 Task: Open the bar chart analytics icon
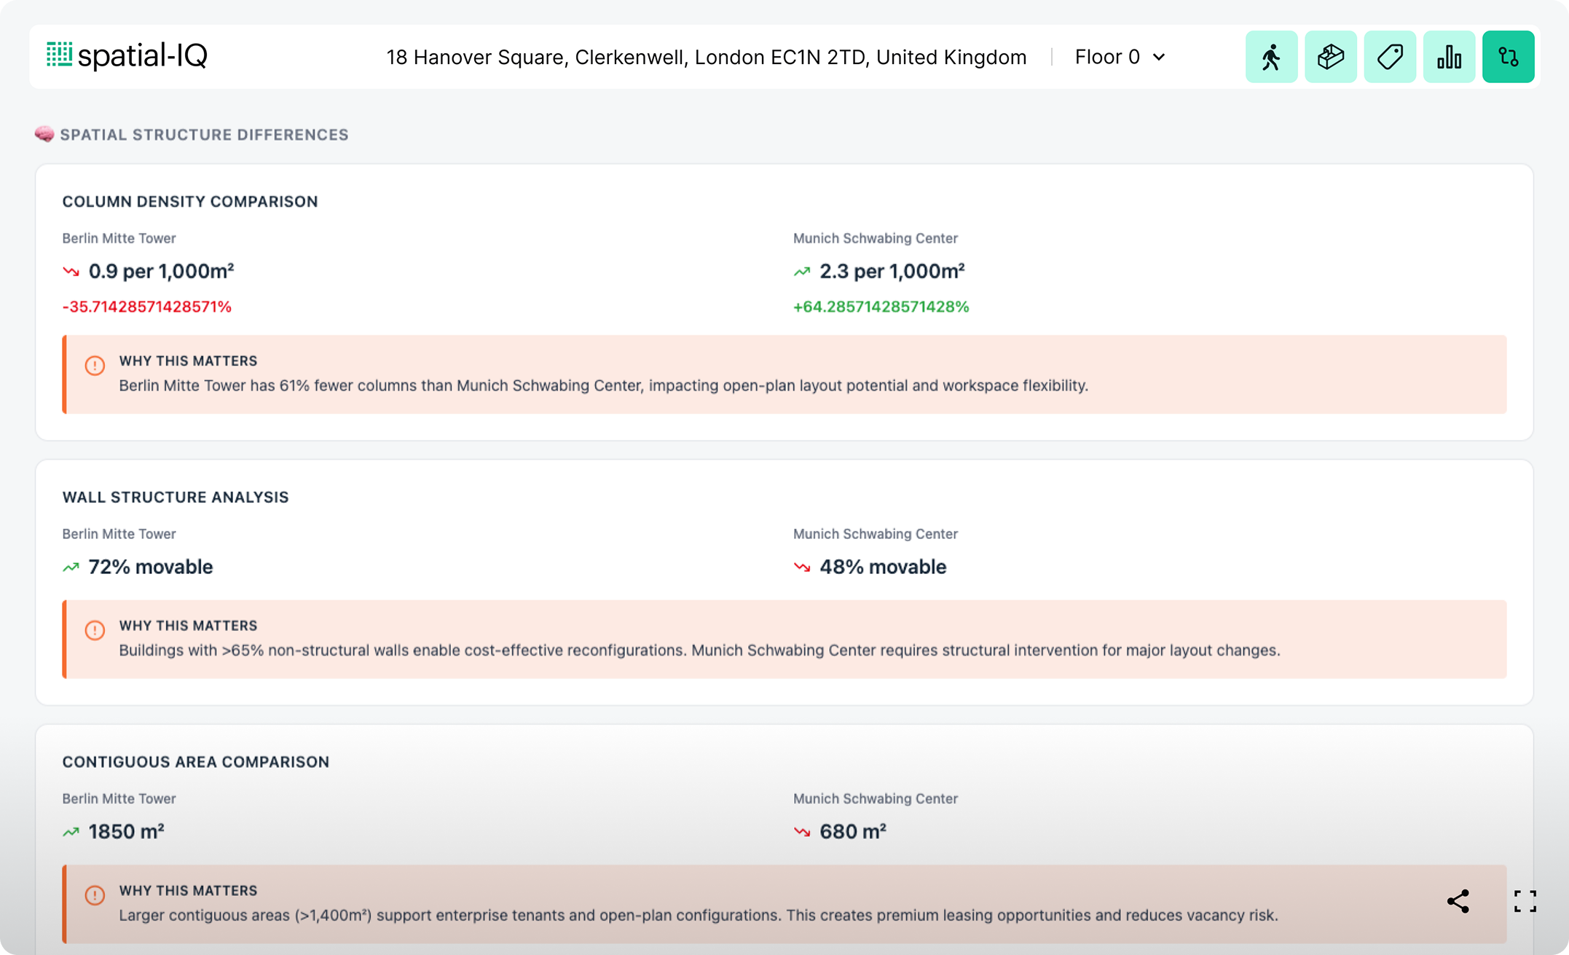[x=1449, y=57]
